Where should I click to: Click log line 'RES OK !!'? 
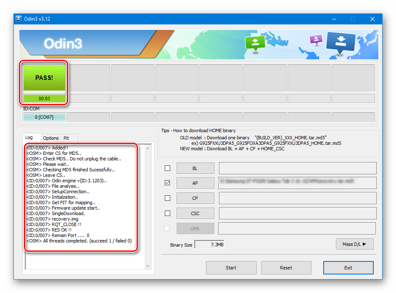(49, 230)
